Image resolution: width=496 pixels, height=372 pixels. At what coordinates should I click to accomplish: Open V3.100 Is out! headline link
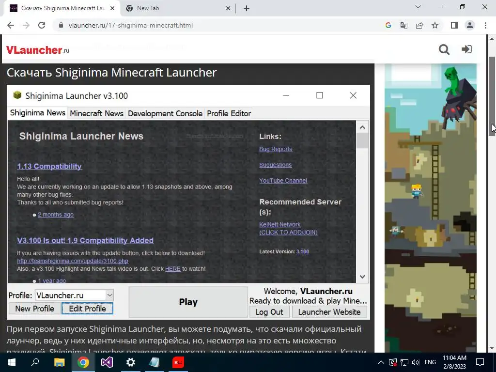click(85, 240)
